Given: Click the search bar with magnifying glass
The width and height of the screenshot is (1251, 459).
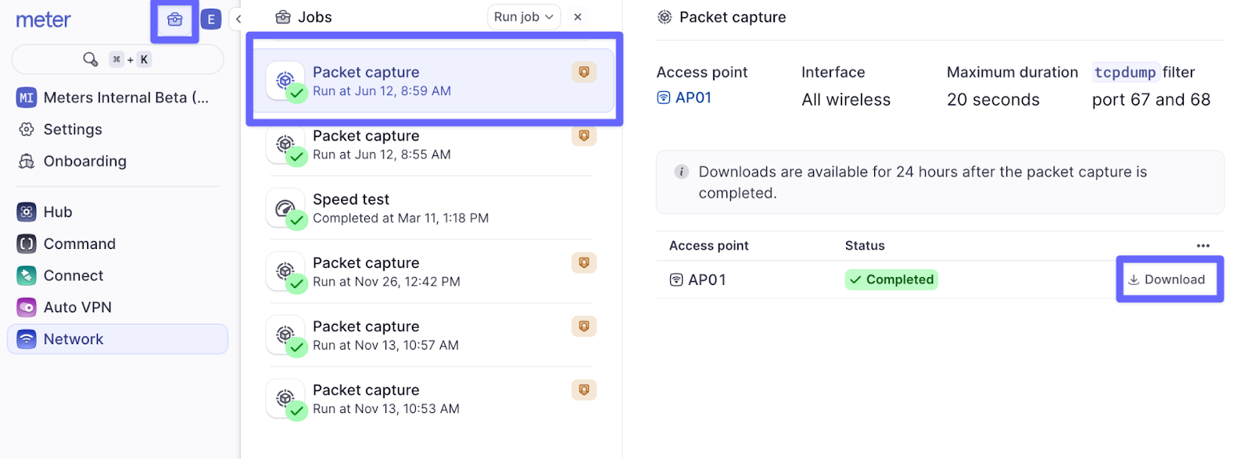Looking at the screenshot, I should [117, 59].
